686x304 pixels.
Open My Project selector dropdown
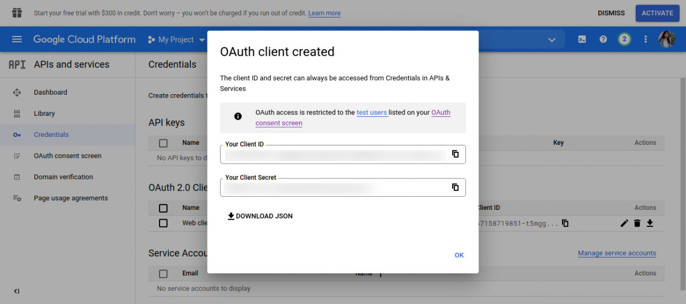[x=176, y=39]
